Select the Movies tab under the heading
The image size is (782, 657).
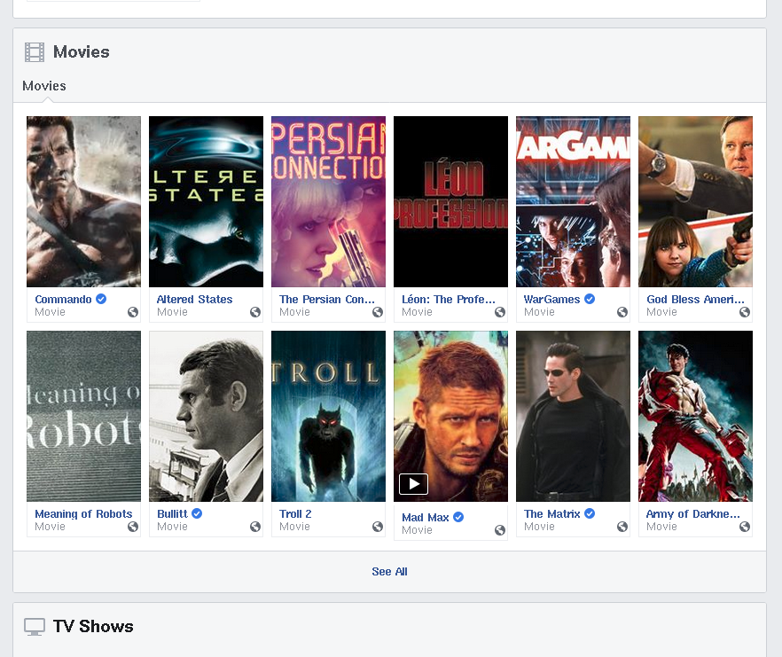click(44, 86)
